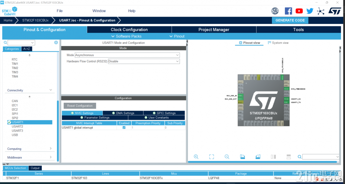Select the NVIC Settings tab
The width and height of the screenshot is (345, 184).
tap(82, 113)
